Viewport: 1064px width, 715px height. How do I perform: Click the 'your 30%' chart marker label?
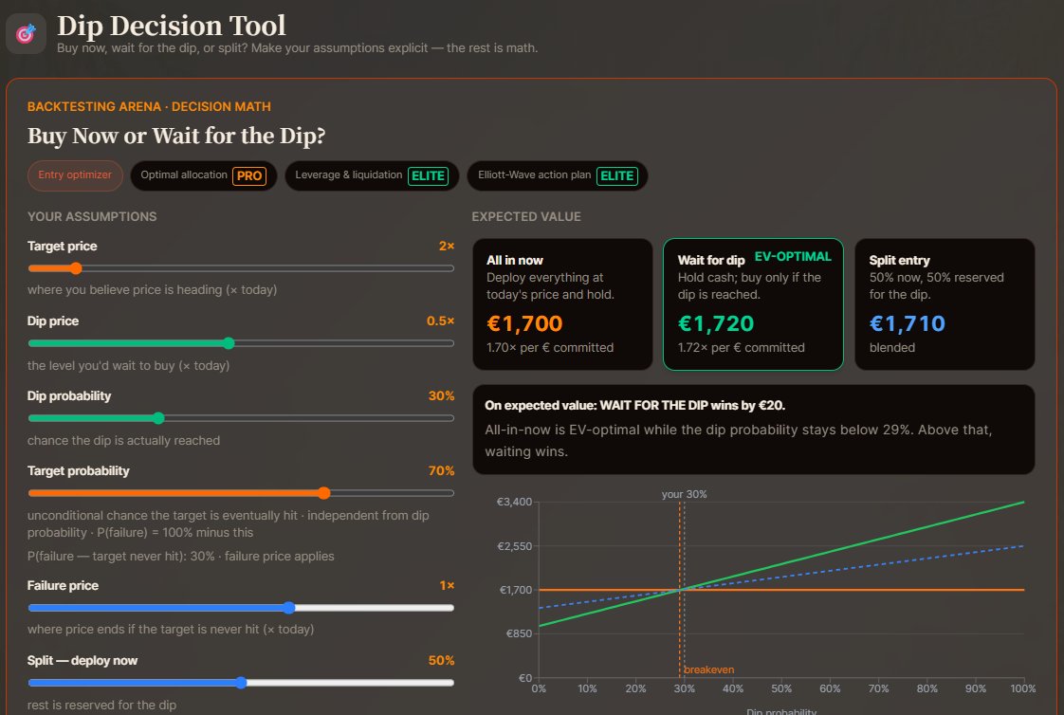click(x=684, y=495)
